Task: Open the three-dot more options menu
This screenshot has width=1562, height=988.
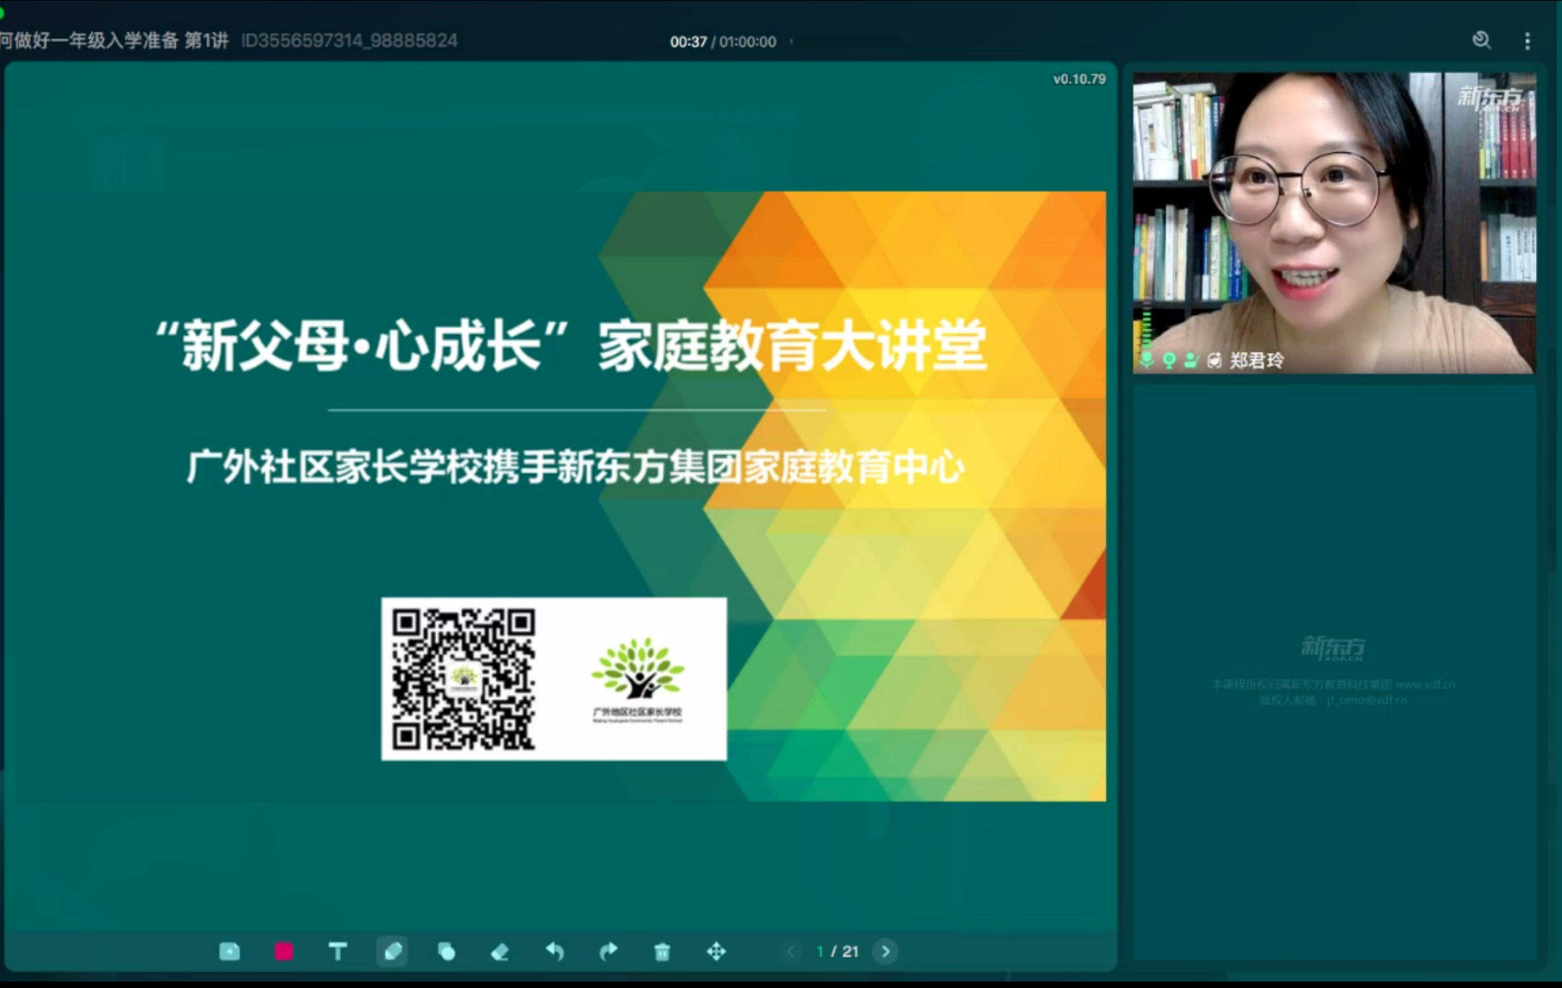Action: pyautogui.click(x=1527, y=41)
